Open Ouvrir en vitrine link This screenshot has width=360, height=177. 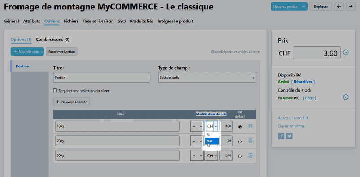click(x=291, y=126)
